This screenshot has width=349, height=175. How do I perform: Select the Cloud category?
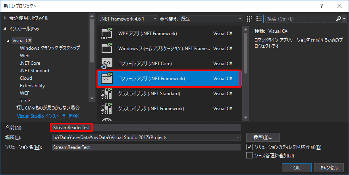(x=26, y=78)
